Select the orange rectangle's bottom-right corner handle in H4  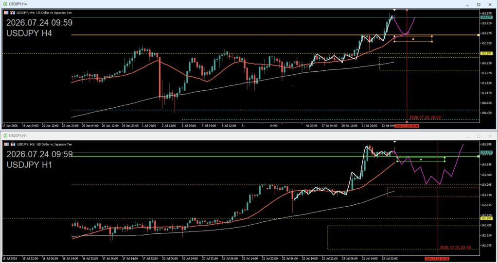click(x=432, y=42)
